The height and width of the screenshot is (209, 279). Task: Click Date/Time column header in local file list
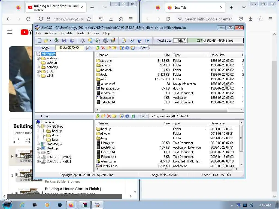pos(217,123)
